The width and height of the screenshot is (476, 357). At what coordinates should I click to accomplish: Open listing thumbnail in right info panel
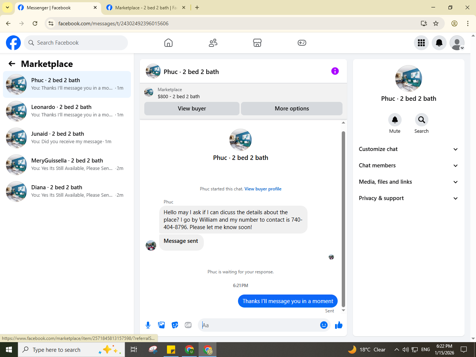(x=409, y=78)
